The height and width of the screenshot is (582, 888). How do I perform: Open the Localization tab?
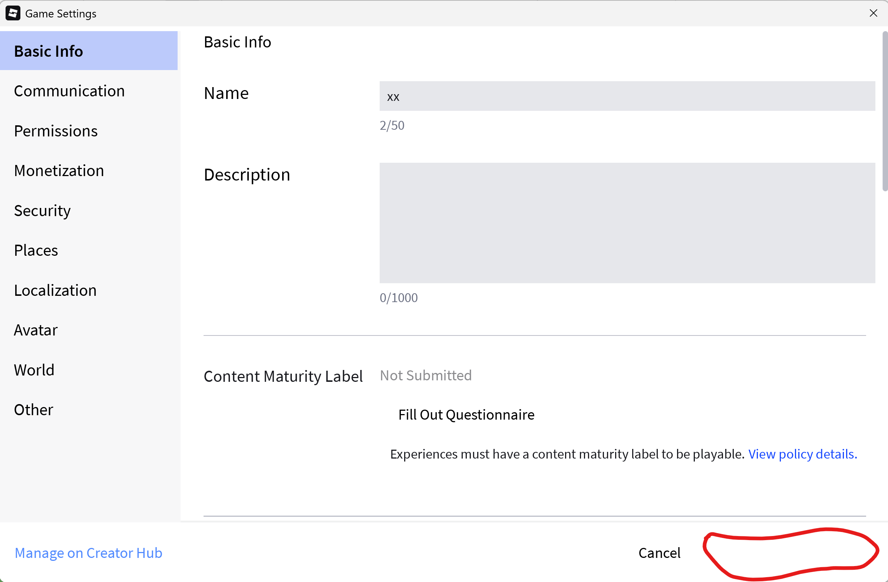55,290
